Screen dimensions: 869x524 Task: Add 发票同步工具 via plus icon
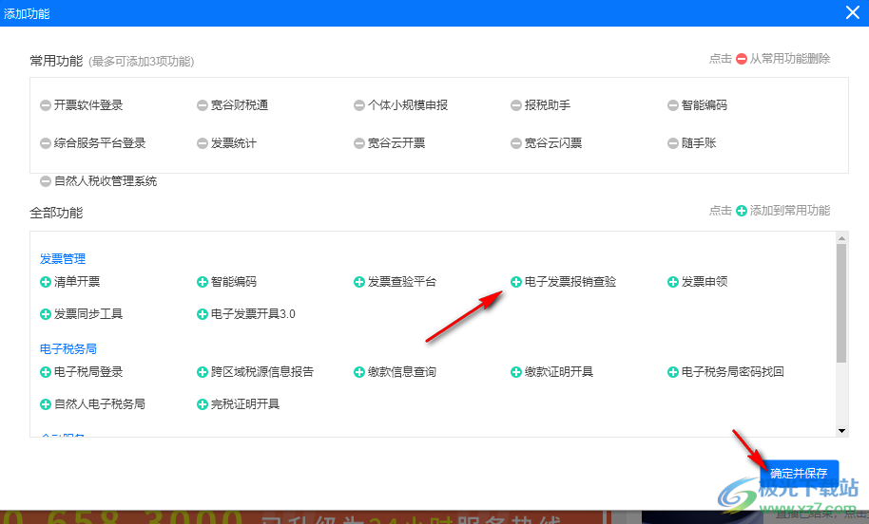click(x=46, y=314)
